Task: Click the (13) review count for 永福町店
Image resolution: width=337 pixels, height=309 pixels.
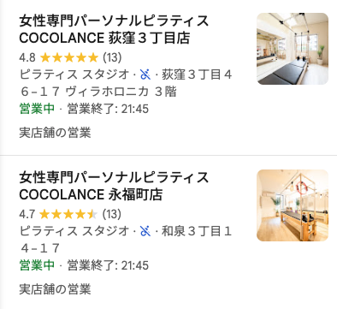Action: [x=111, y=214]
